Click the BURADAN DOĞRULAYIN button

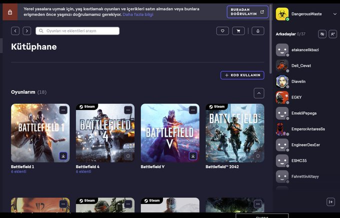coord(247,11)
